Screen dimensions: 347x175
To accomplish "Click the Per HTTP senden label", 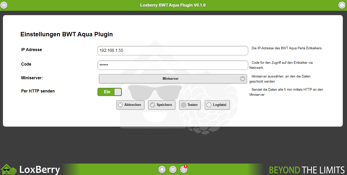I will click(x=38, y=91).
